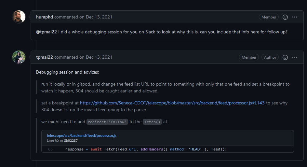Click the Member badge on tpmai22's comment
This screenshot has height=167, width=307.
coord(249,57)
